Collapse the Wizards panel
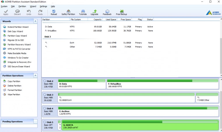The height and width of the screenshot is (132, 222). pyautogui.click(x=35, y=21)
